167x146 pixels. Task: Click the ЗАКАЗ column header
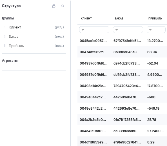(119, 19)
